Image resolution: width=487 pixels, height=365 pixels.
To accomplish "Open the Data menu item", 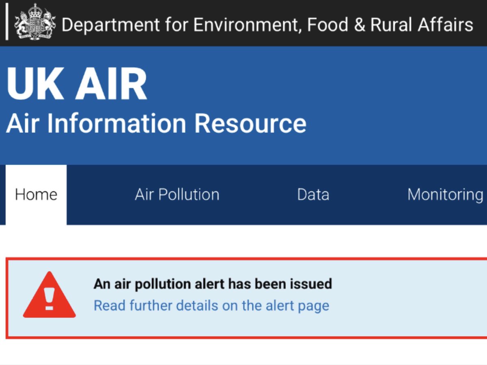I will click(313, 195).
